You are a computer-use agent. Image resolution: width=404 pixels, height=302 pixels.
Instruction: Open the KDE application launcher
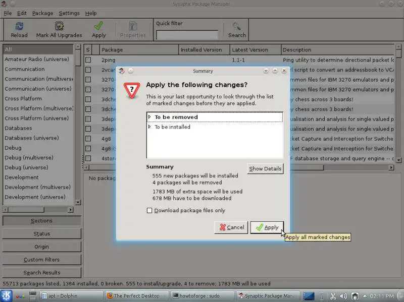[x=6, y=295]
